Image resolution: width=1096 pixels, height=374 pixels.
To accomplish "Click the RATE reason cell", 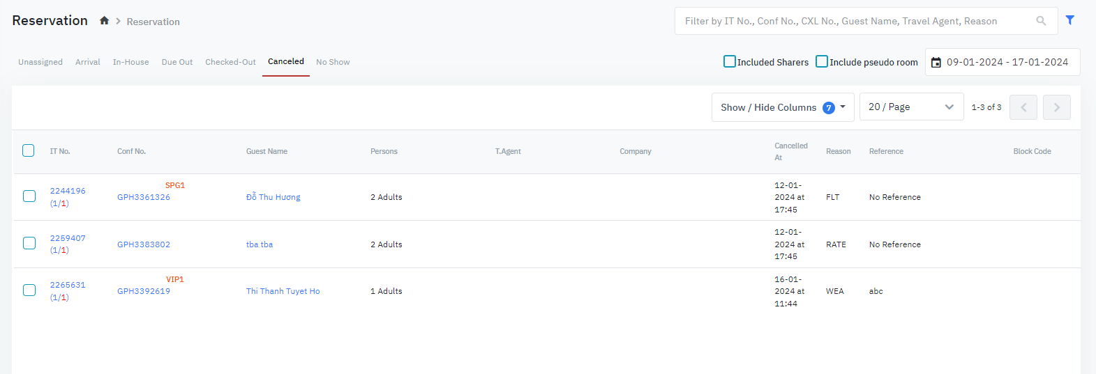I will 836,244.
